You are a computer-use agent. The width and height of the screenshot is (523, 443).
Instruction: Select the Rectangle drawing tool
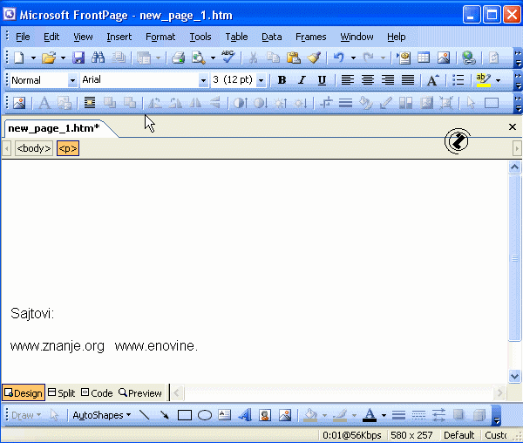point(185,415)
